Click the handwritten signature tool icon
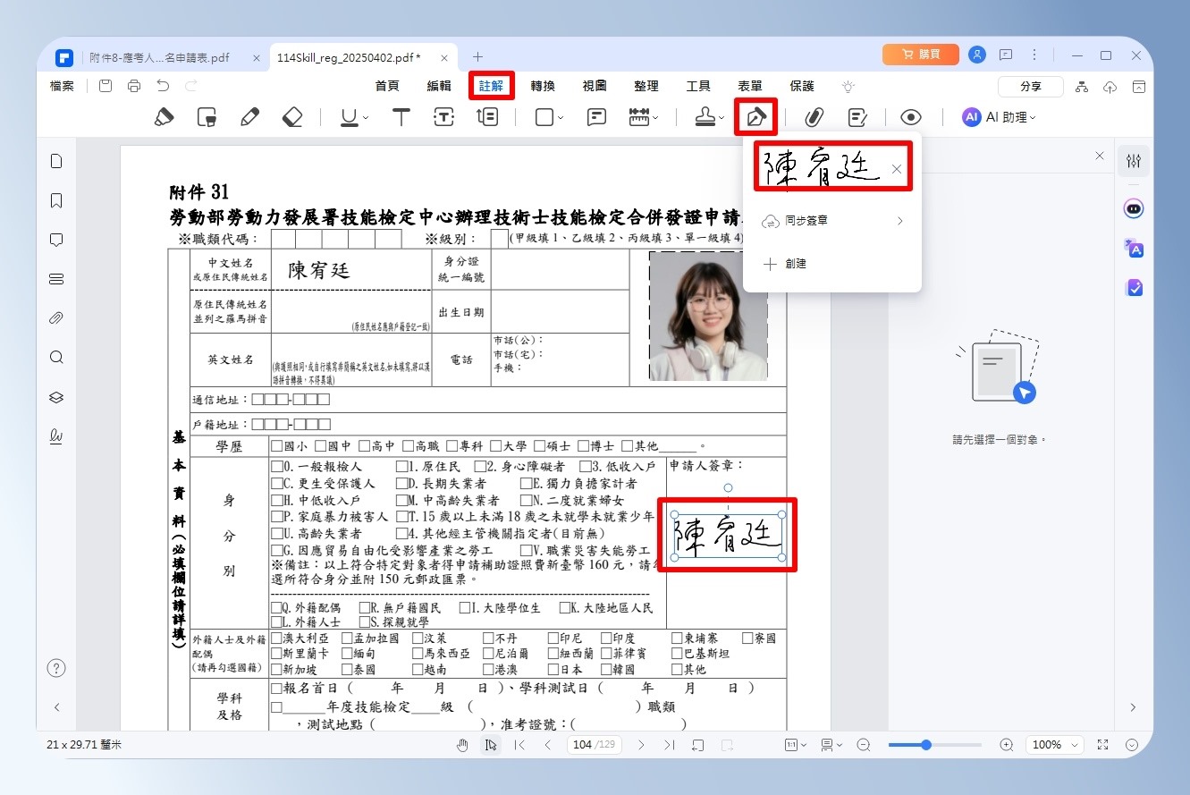The height and width of the screenshot is (795, 1190). (x=756, y=117)
